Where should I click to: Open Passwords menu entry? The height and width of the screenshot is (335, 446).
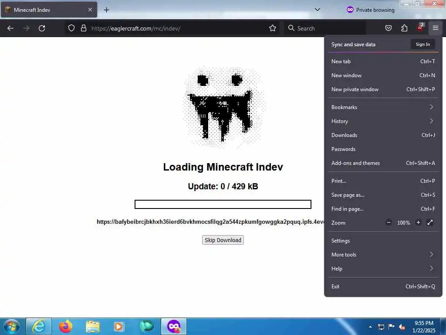click(x=383, y=149)
